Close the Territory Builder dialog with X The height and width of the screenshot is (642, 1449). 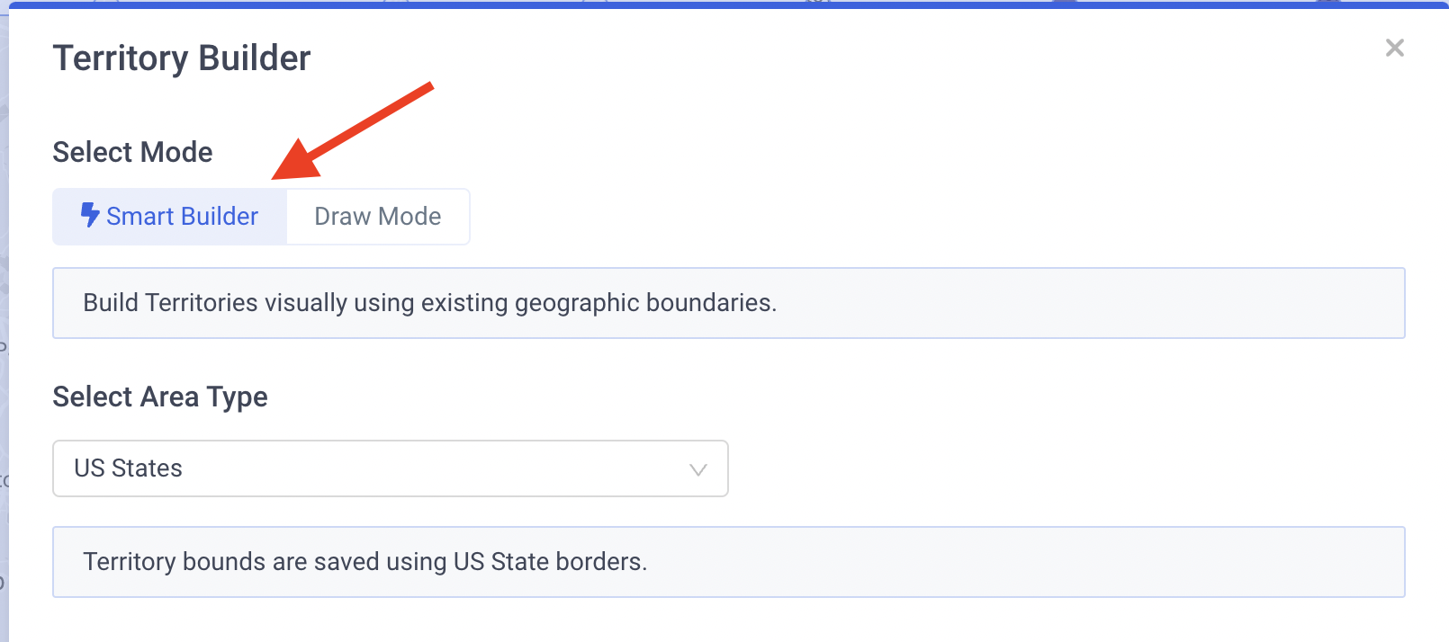coord(1395,48)
